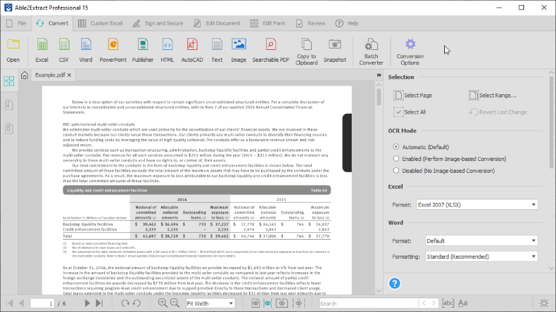Choose the Searchable PDF conversion
The image size is (556, 312).
(271, 50)
